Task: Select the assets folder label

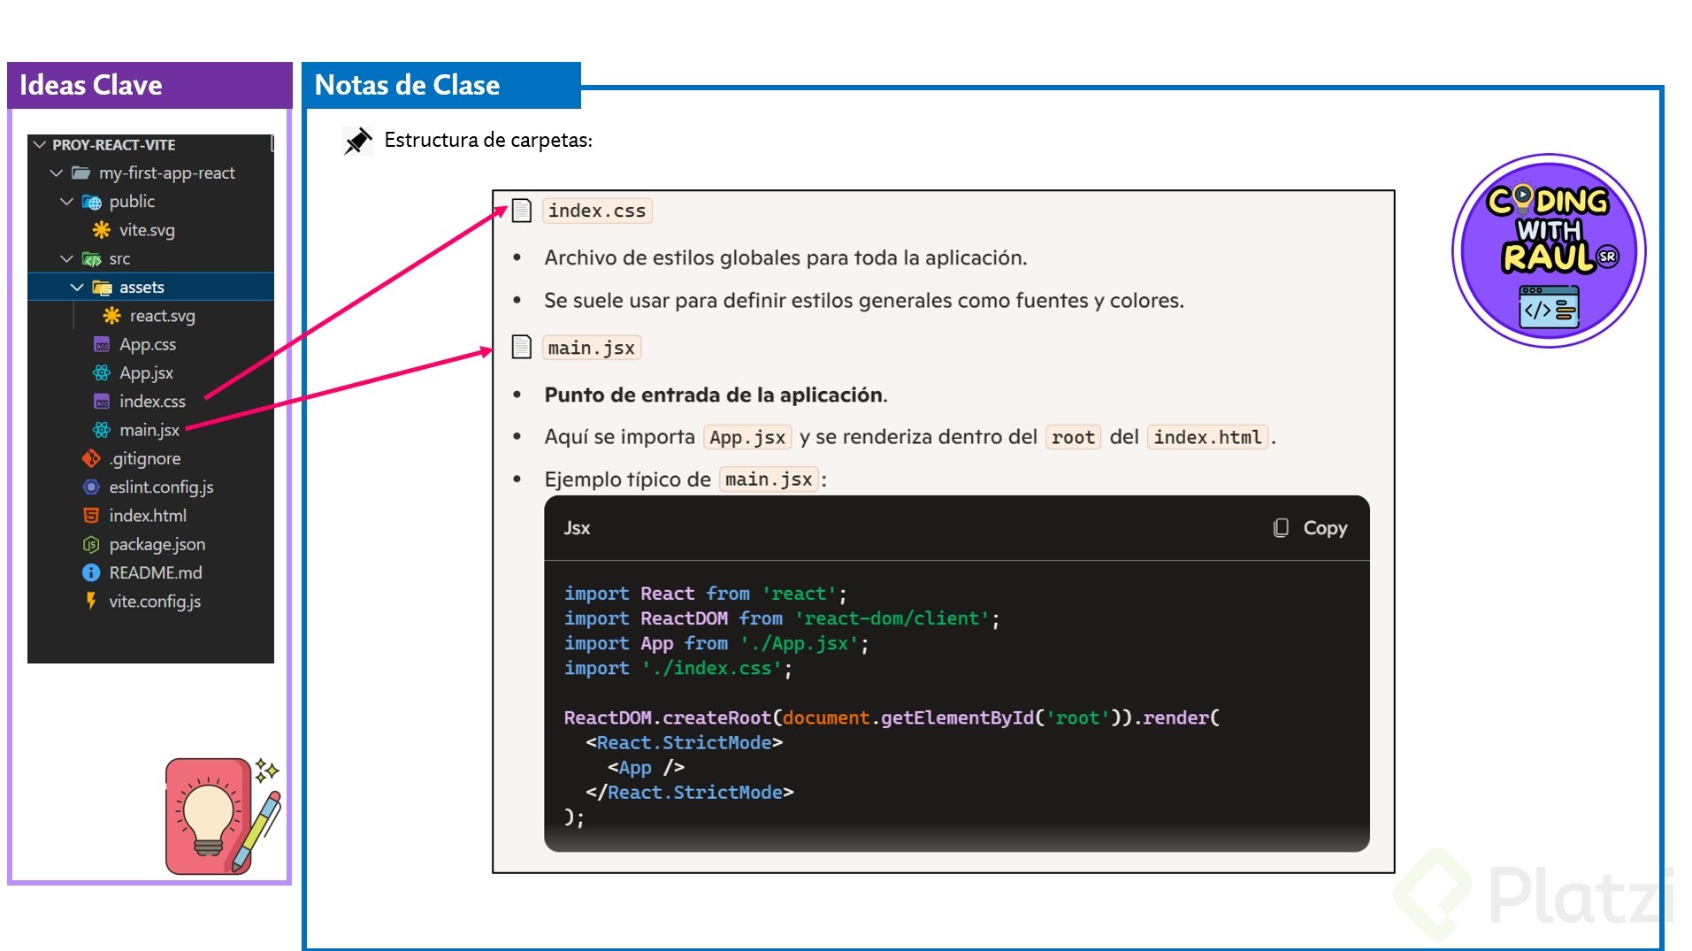Action: click(142, 288)
